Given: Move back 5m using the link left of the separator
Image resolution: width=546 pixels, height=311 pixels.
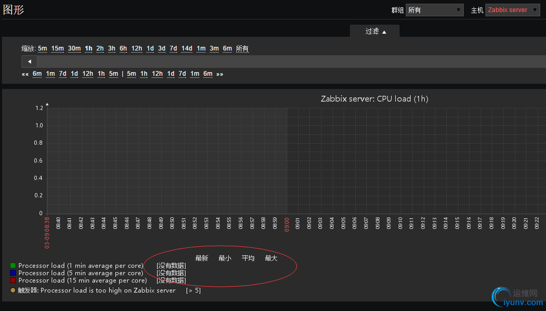Looking at the screenshot, I should pos(113,74).
